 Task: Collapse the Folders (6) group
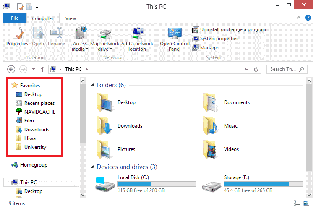[92, 85]
